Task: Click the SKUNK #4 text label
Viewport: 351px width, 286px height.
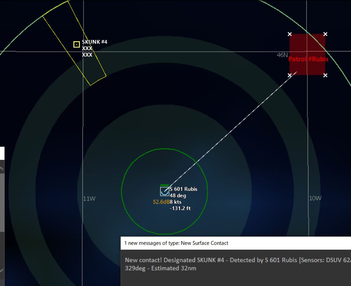Action: (95, 42)
